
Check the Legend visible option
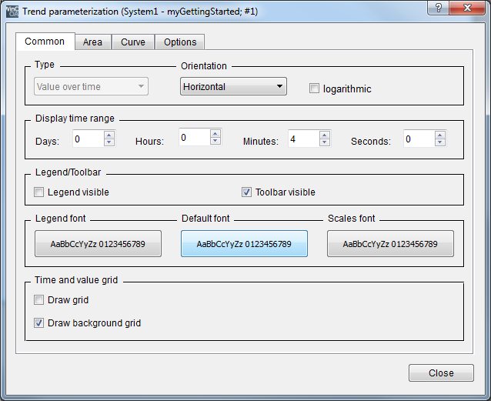tap(38, 192)
